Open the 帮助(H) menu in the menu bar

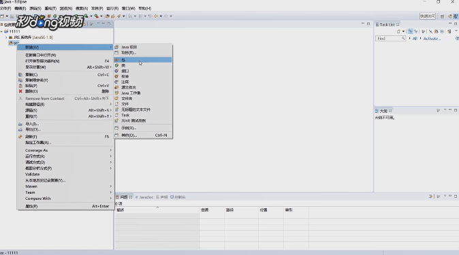pos(144,8)
